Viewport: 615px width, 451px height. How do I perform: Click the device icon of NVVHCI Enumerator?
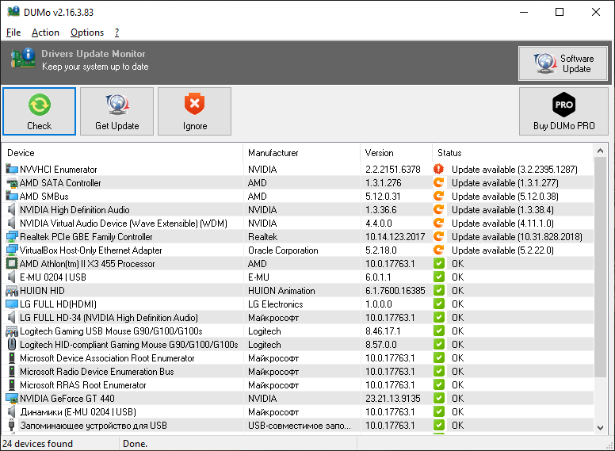pos(12,170)
